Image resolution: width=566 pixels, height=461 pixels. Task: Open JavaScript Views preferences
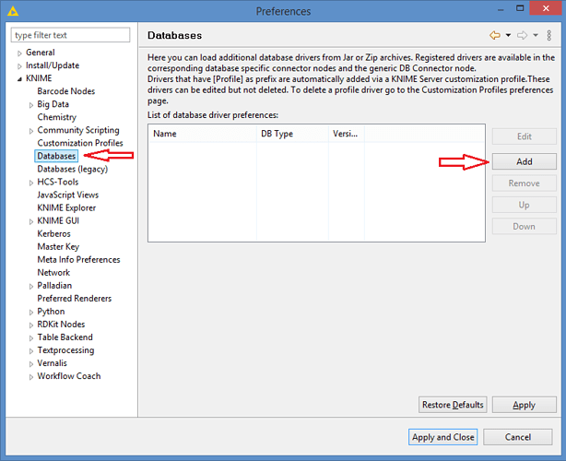click(x=68, y=195)
